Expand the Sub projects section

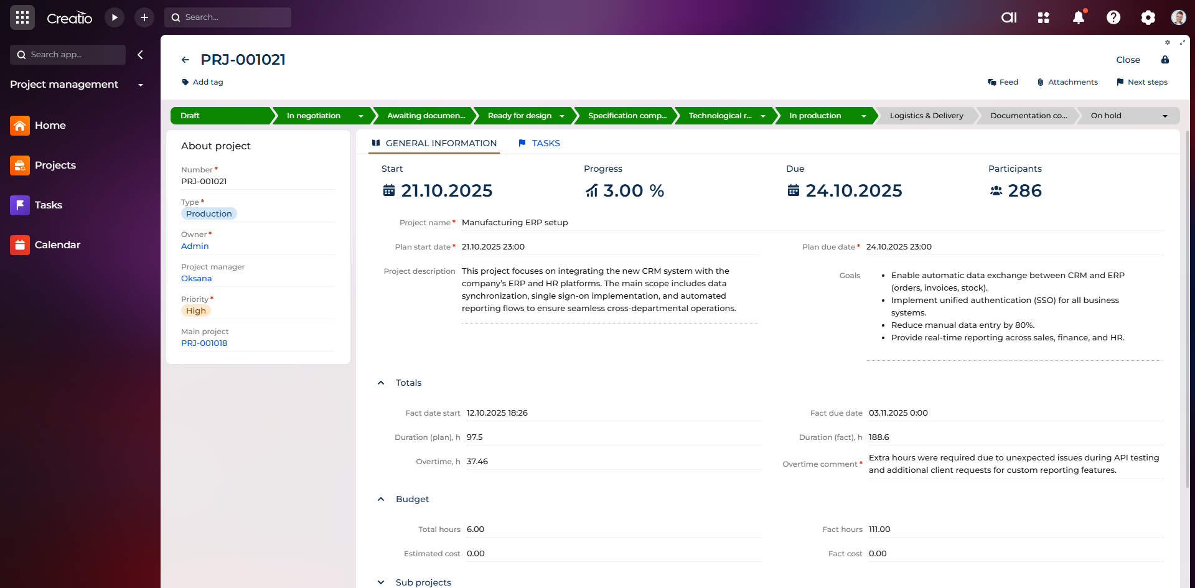coord(381,582)
